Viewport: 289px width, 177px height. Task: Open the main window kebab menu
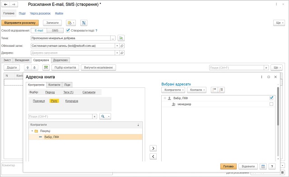click(276, 4)
